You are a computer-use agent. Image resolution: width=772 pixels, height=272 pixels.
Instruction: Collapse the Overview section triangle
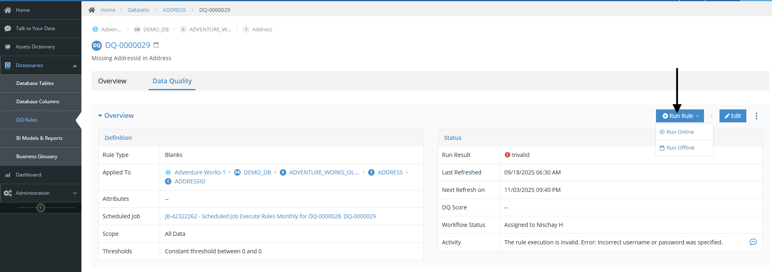(x=100, y=116)
